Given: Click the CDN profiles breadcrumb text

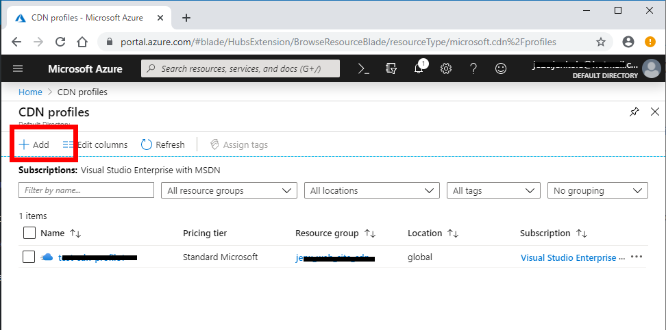Looking at the screenshot, I should (x=82, y=92).
